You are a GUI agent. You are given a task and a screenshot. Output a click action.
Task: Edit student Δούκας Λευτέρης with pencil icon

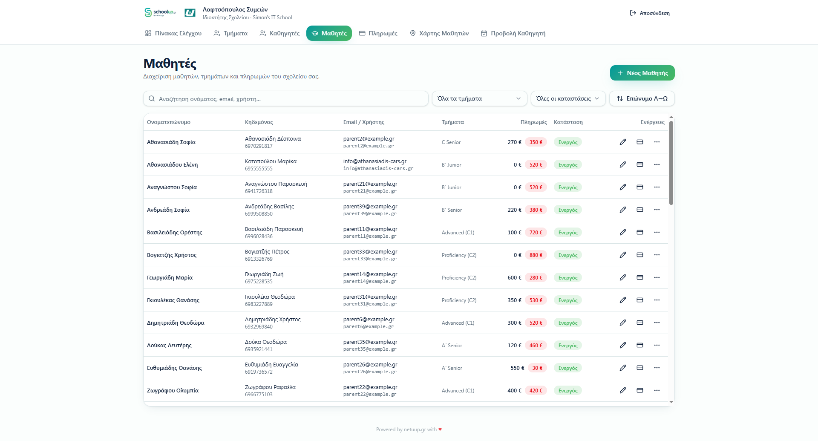point(623,345)
